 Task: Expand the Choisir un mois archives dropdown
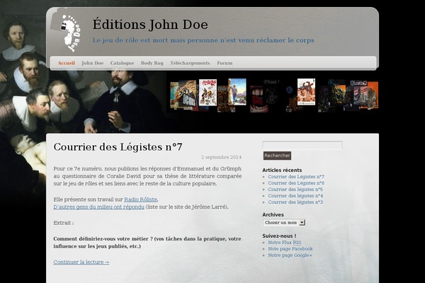tap(284, 223)
